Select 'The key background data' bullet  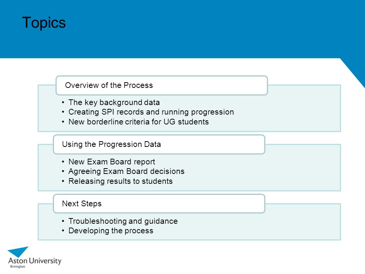(114, 102)
